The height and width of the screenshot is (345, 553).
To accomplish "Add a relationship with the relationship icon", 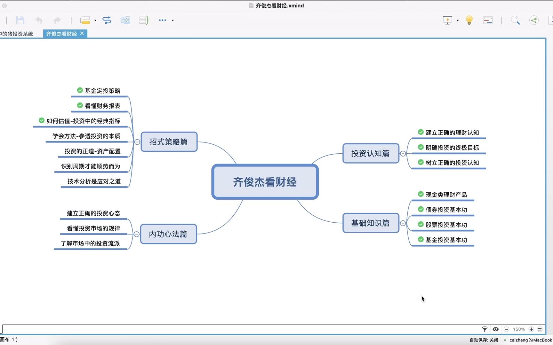I will [x=107, y=20].
